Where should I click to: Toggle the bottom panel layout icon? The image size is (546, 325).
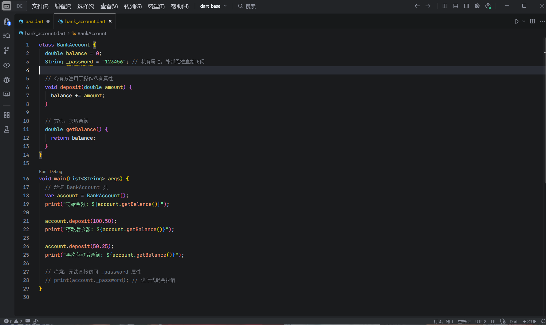coord(456,6)
